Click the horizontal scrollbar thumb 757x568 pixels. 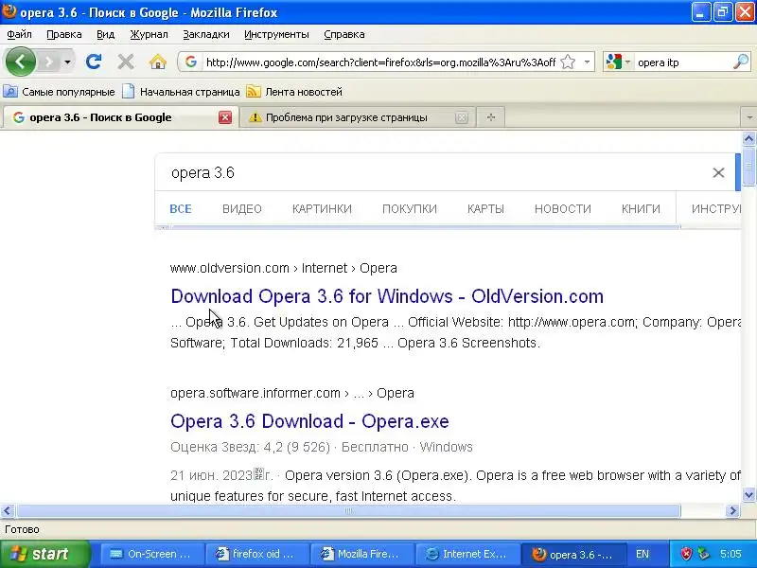click(x=348, y=510)
